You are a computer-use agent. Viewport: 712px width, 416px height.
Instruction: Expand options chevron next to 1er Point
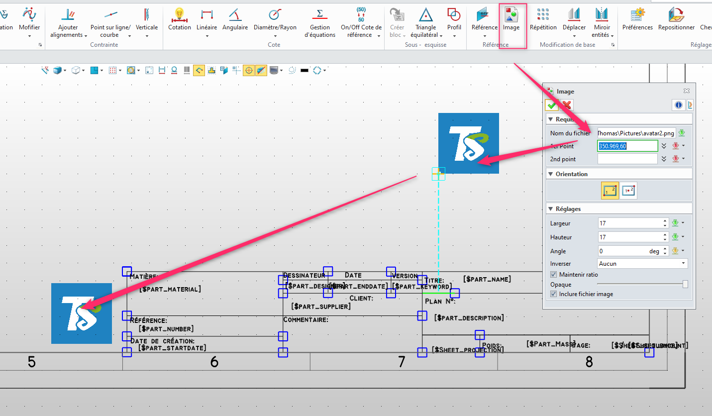pos(664,146)
